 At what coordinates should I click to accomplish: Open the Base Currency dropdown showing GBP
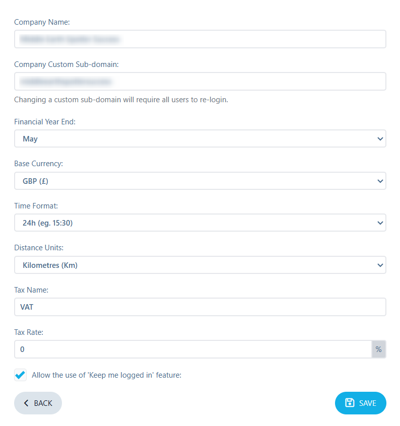pos(200,181)
